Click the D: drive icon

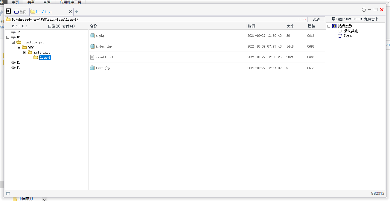pyautogui.click(x=13, y=37)
